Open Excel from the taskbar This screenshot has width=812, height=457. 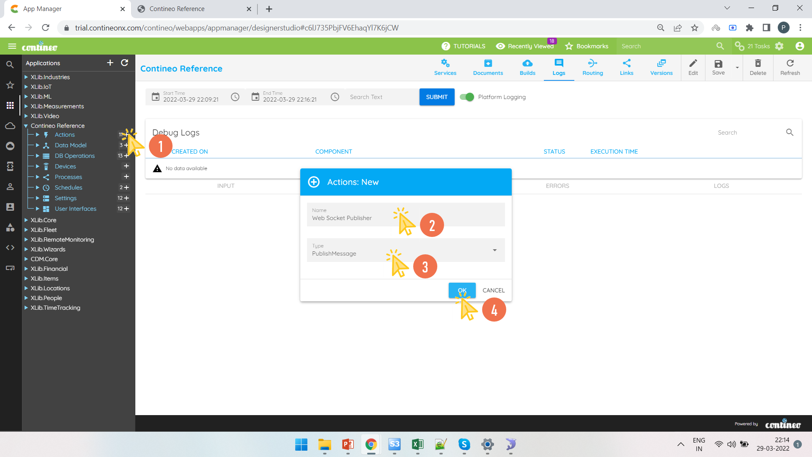tap(418, 445)
